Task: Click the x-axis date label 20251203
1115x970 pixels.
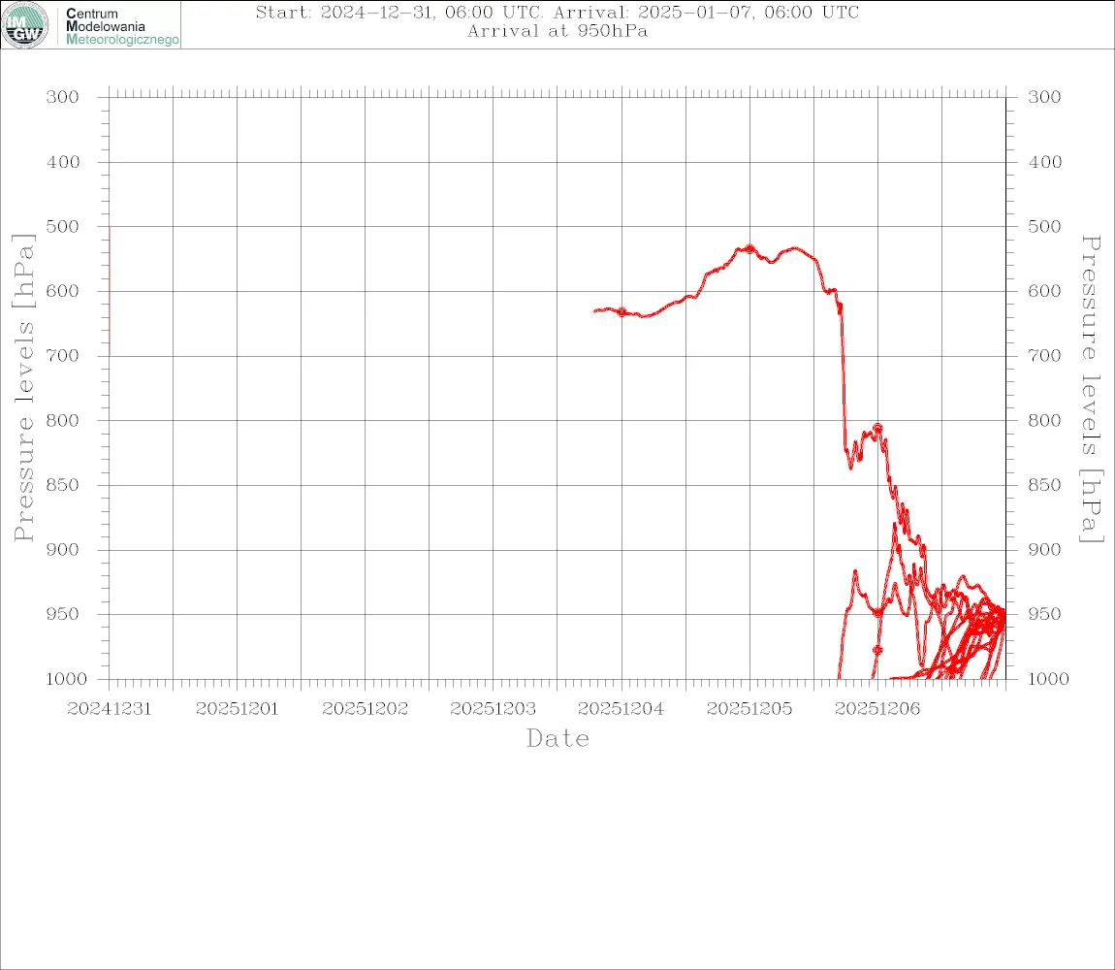Action: [x=493, y=709]
